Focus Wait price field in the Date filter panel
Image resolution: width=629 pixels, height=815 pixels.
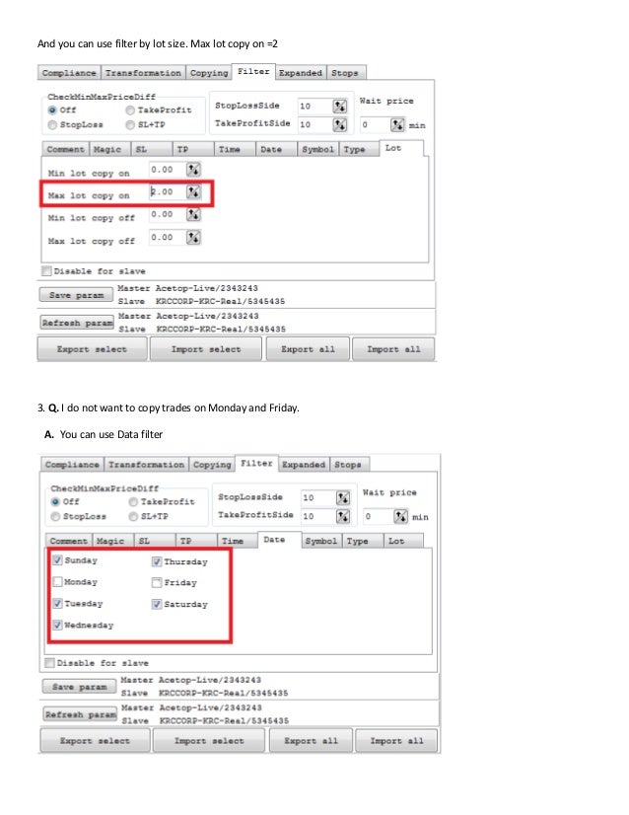pyautogui.click(x=379, y=517)
